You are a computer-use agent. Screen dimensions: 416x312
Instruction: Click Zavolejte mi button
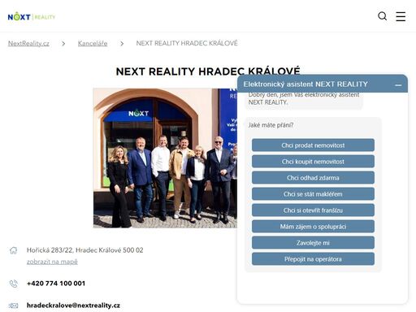click(313, 243)
